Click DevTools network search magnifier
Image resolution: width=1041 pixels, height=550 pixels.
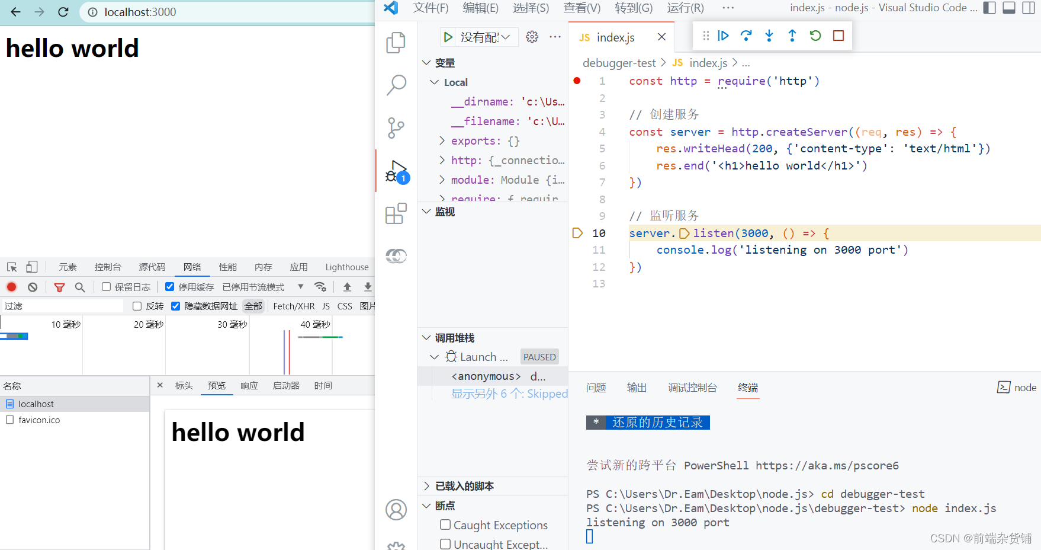click(x=80, y=287)
